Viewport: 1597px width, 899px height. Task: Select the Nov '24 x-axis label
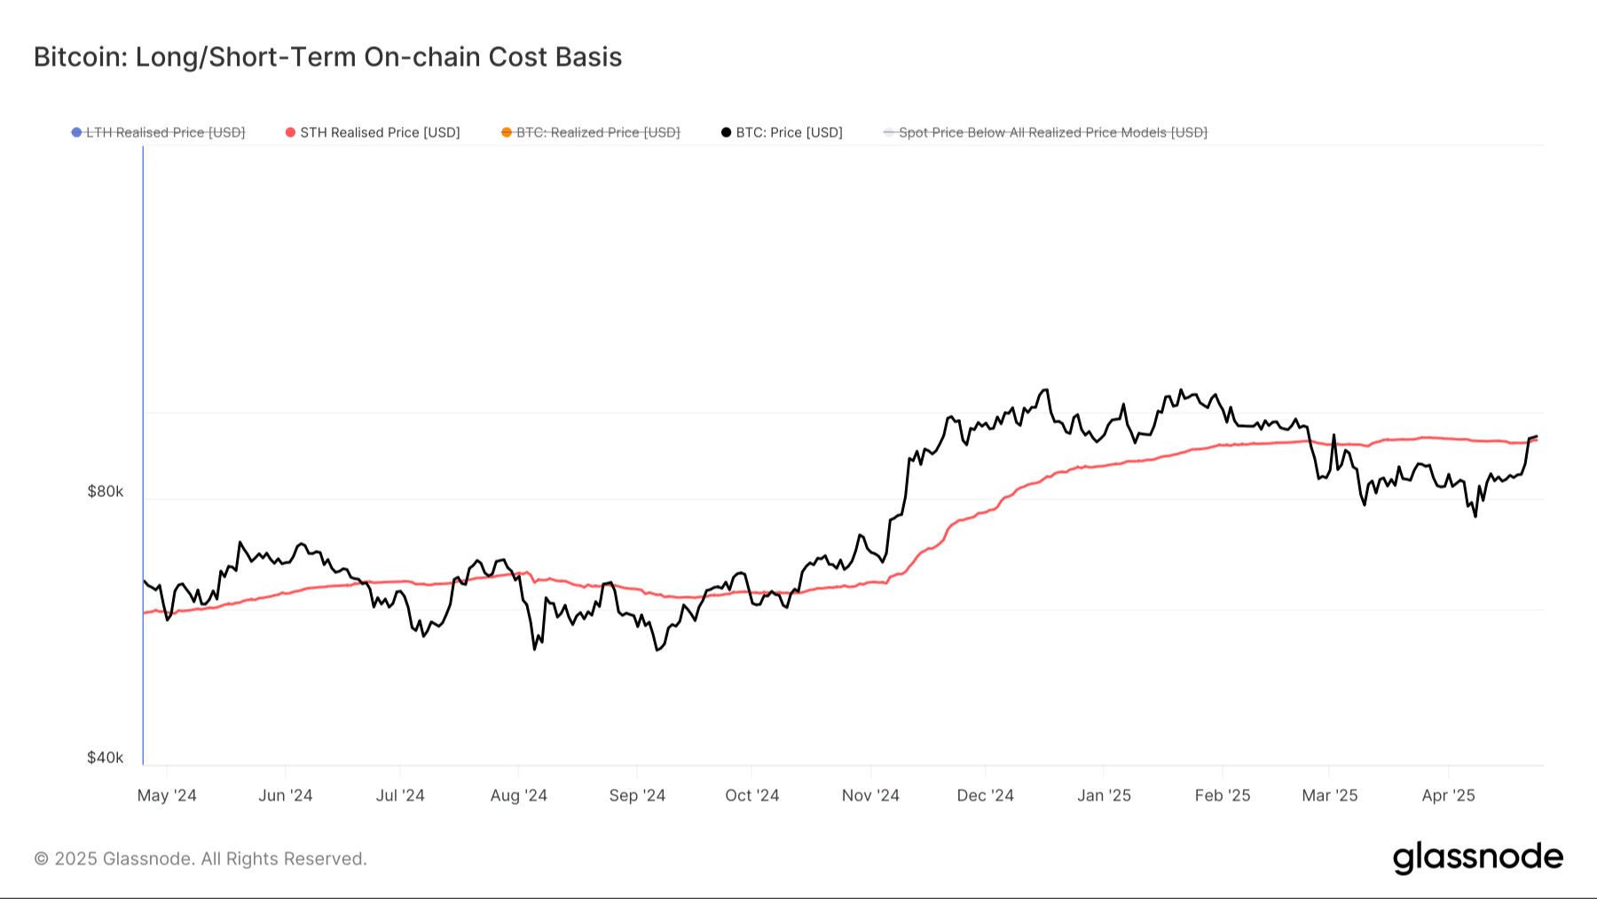pos(870,795)
